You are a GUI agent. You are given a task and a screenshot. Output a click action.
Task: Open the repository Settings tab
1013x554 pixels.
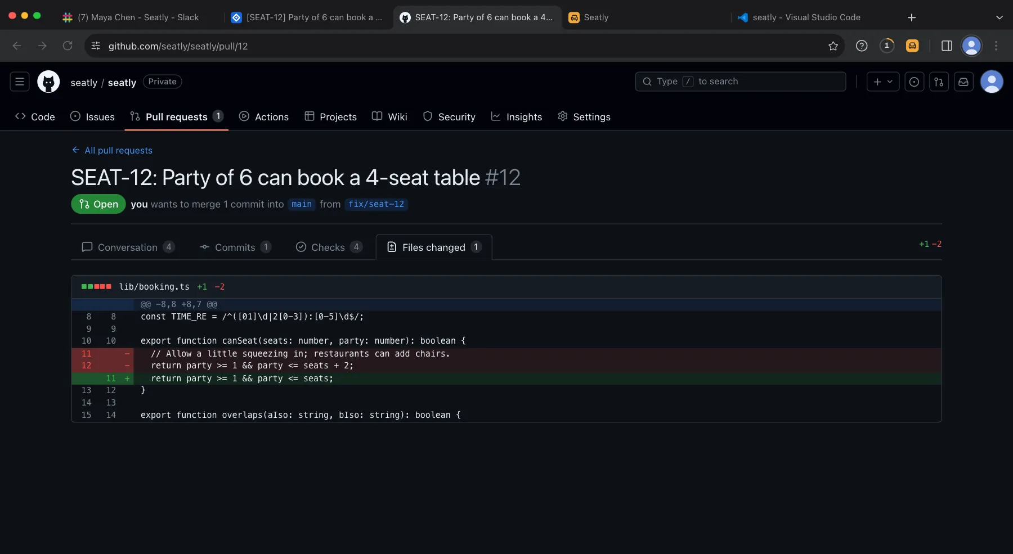point(584,116)
